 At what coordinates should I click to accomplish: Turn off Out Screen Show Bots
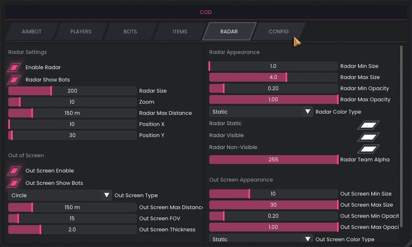click(x=15, y=183)
